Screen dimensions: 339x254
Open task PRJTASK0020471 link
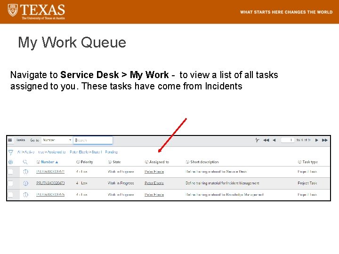(x=50, y=172)
